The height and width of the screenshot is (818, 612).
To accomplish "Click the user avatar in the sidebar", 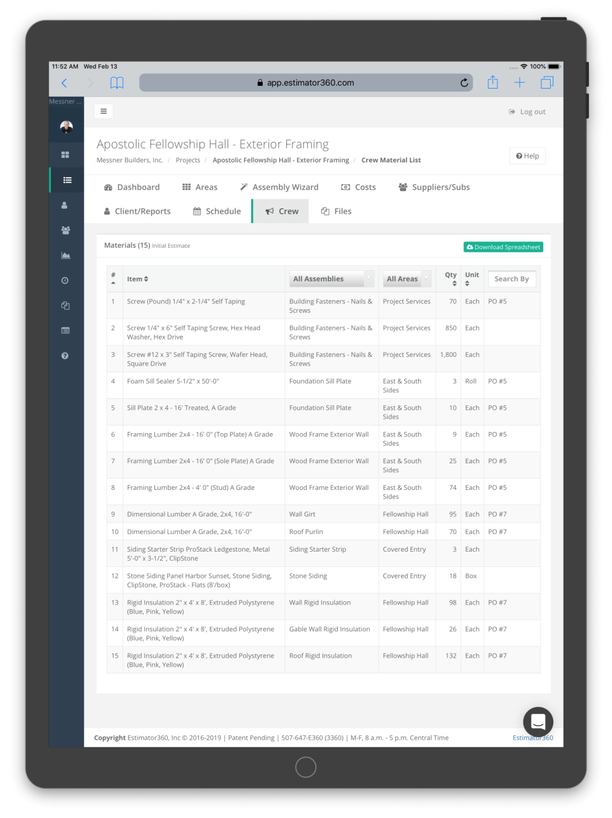I will coord(66,126).
